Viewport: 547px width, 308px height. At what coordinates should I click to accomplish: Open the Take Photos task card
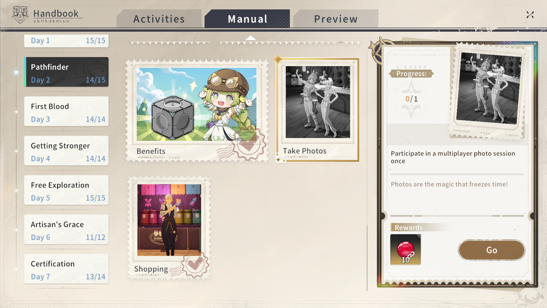pos(318,110)
